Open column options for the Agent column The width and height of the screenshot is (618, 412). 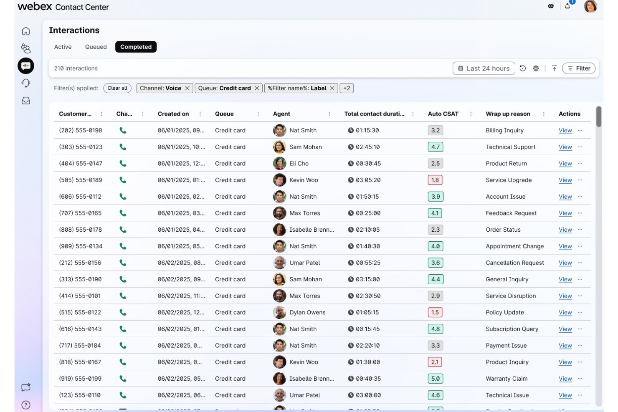(330, 114)
